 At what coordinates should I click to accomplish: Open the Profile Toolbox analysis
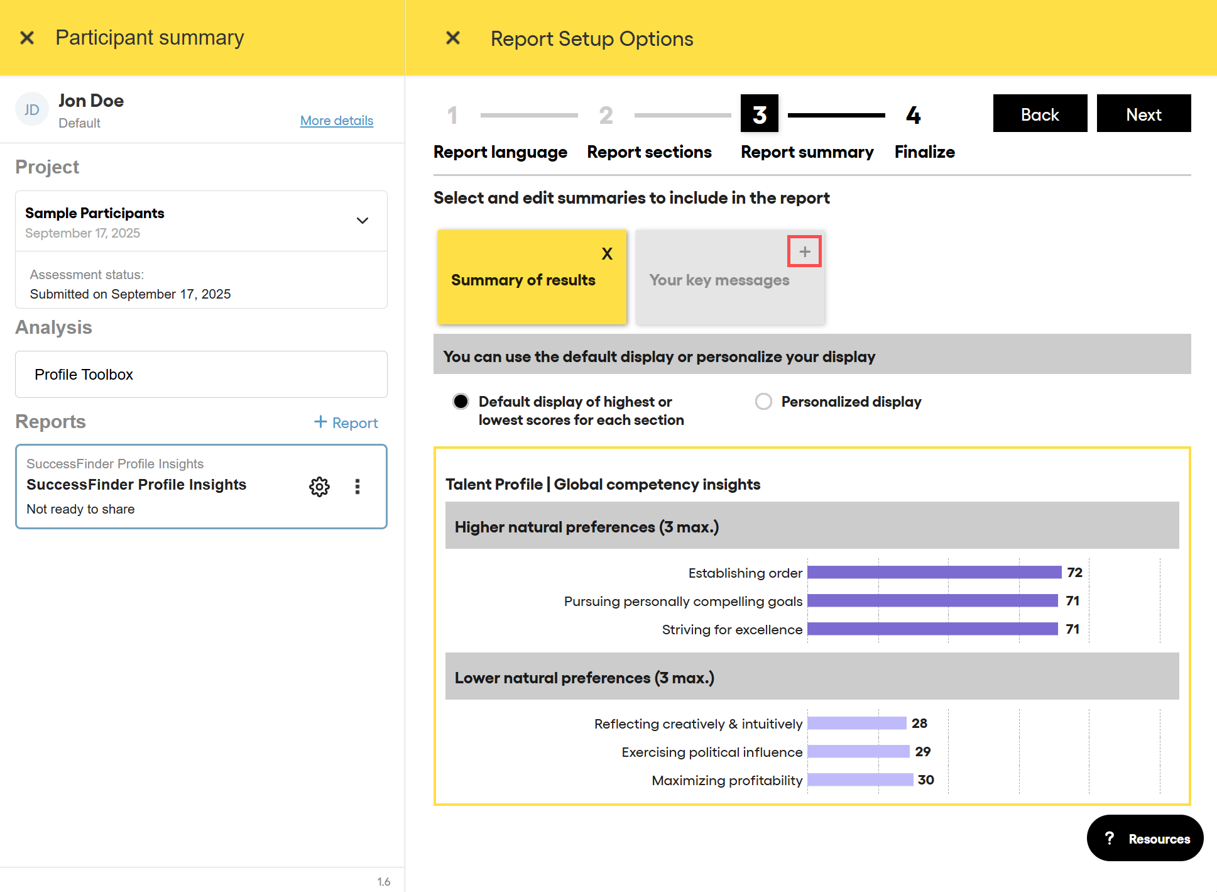[x=201, y=375]
